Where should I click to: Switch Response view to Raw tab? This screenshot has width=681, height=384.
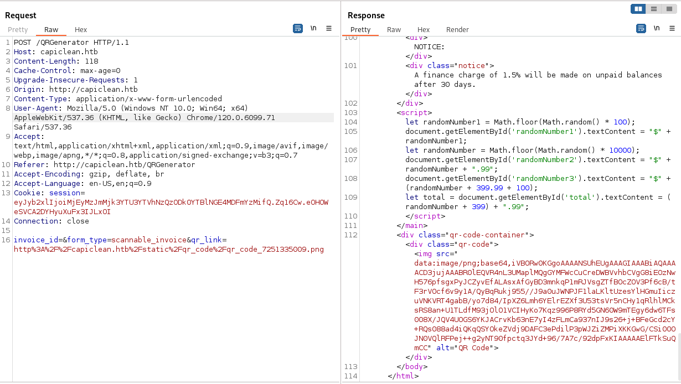pyautogui.click(x=394, y=30)
